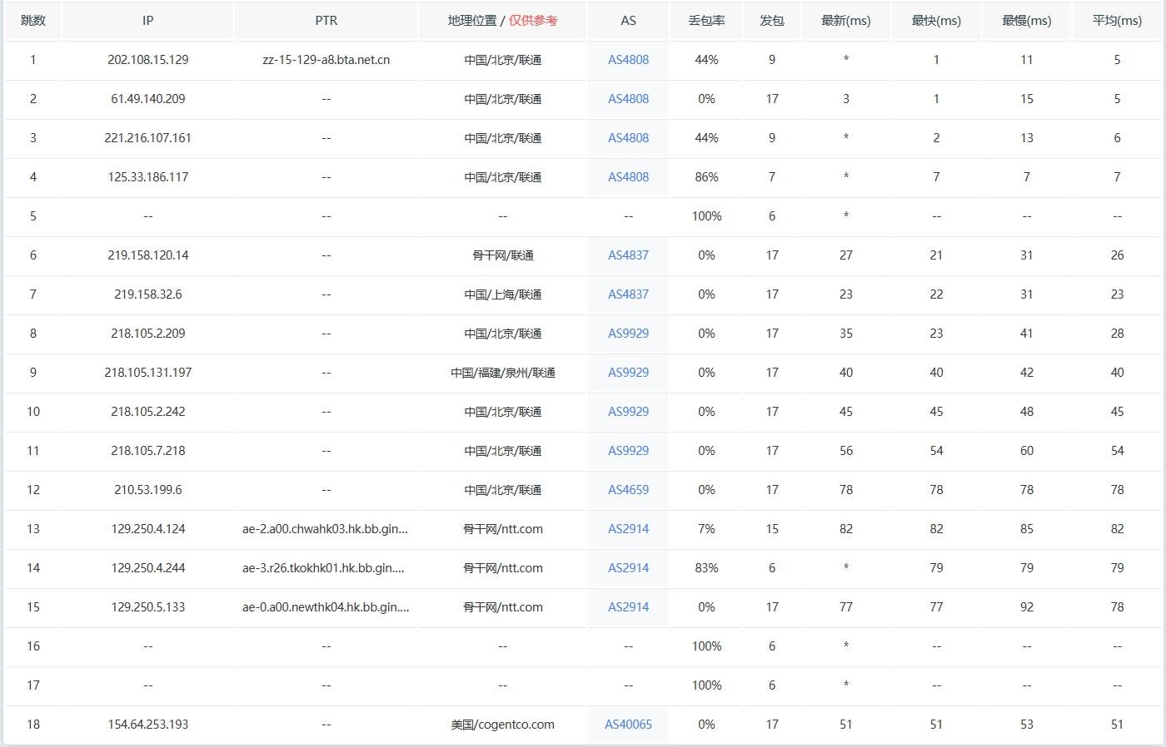Image resolution: width=1166 pixels, height=747 pixels.
Task: Open AS40065 link in hop 18 row
Action: [628, 725]
